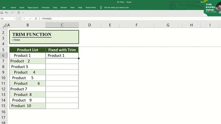The height and width of the screenshot is (124, 221).
Task: Select the cell with Product 5
Action: (28, 78)
